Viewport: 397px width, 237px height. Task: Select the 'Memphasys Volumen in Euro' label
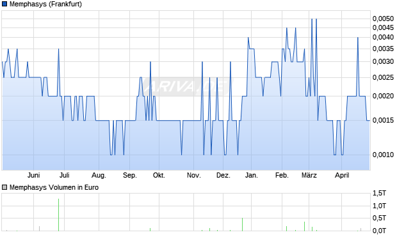[54, 187]
